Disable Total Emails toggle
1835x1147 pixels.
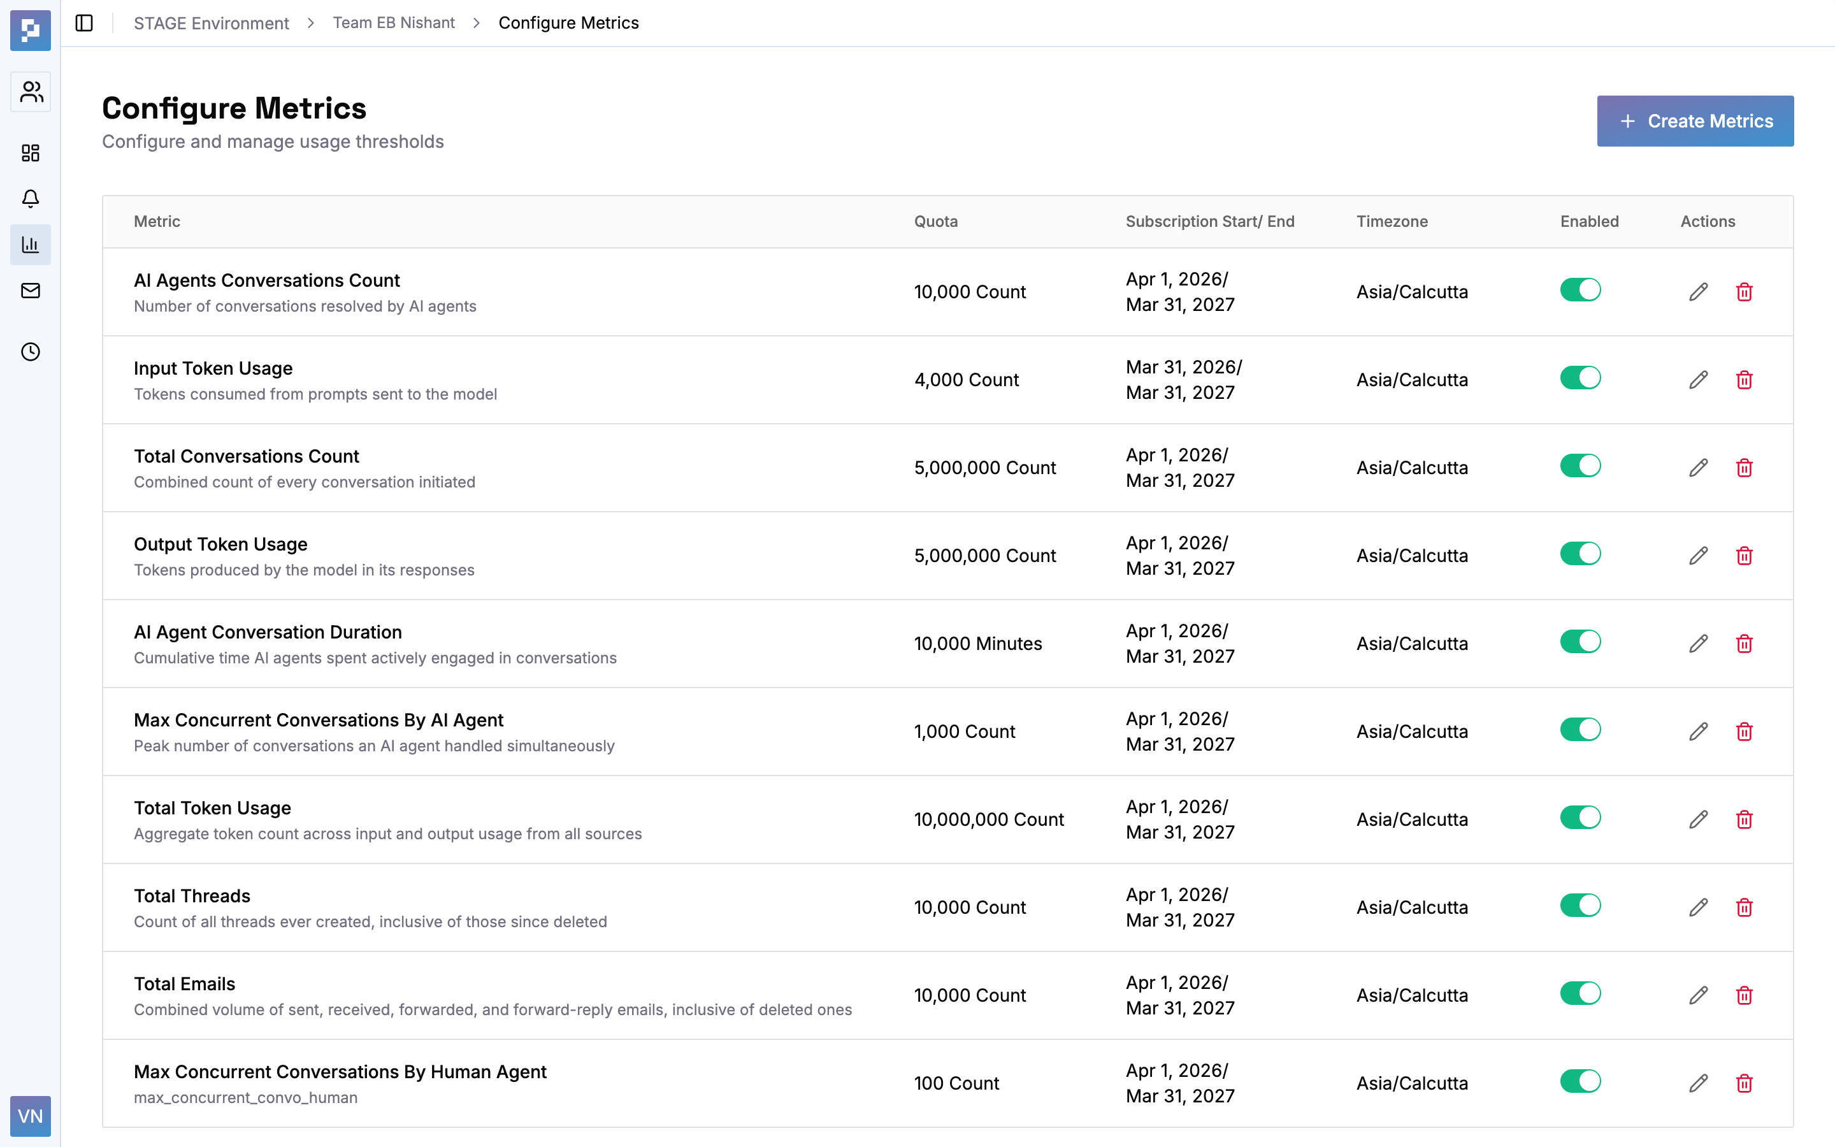(x=1580, y=994)
